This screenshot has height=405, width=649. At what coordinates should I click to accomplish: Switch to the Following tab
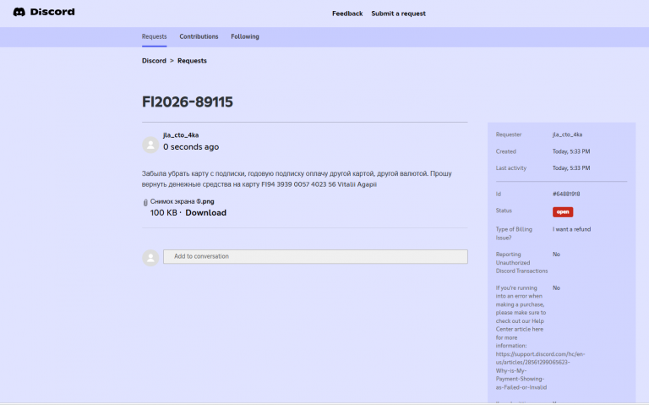click(245, 37)
